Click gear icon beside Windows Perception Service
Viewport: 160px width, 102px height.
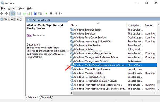pyautogui.click(x=72, y=77)
